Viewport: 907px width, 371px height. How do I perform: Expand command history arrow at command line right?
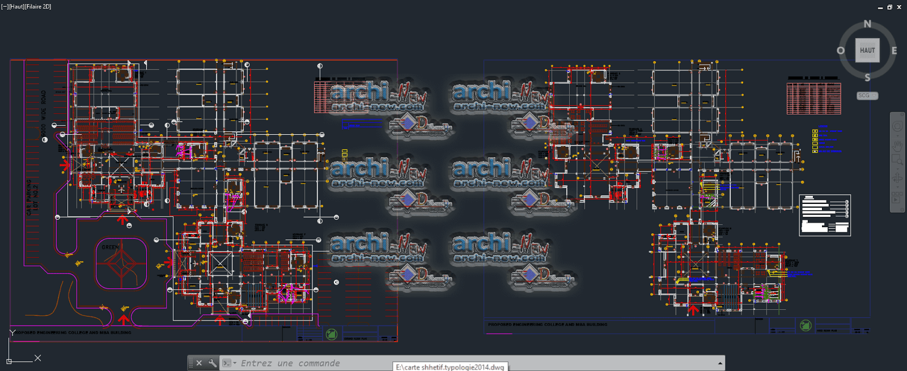pos(720,363)
